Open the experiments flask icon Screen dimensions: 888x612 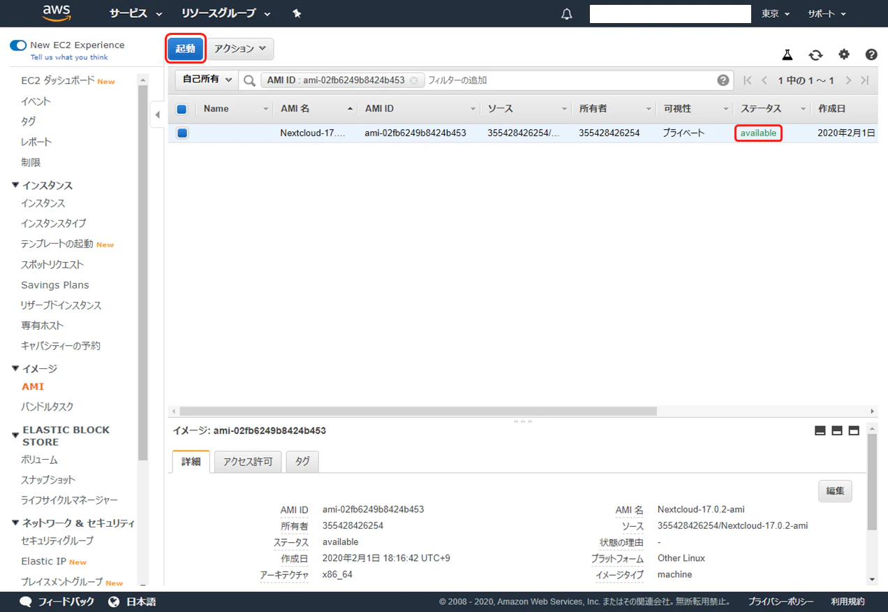(x=787, y=54)
